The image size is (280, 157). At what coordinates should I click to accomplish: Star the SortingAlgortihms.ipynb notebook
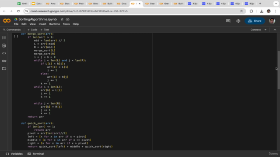(x=62, y=19)
